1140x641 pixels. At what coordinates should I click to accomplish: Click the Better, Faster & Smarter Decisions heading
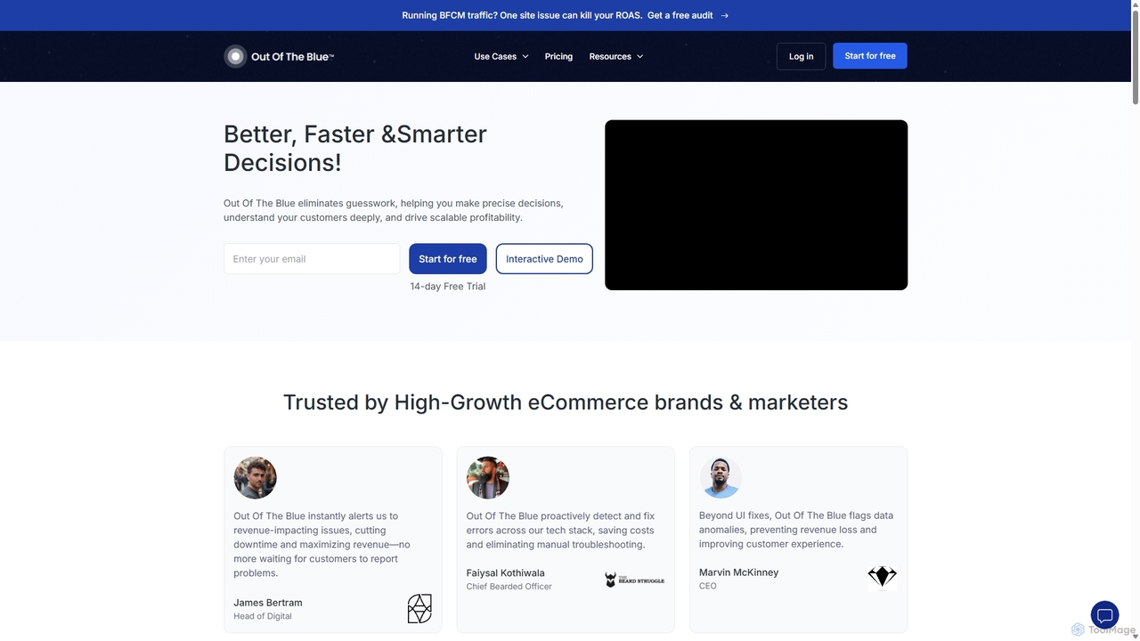pos(355,148)
